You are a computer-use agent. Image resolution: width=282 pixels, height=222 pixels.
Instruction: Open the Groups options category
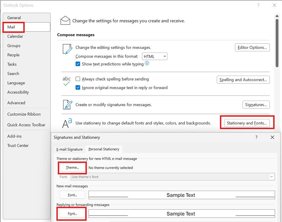pyautogui.click(x=27, y=46)
